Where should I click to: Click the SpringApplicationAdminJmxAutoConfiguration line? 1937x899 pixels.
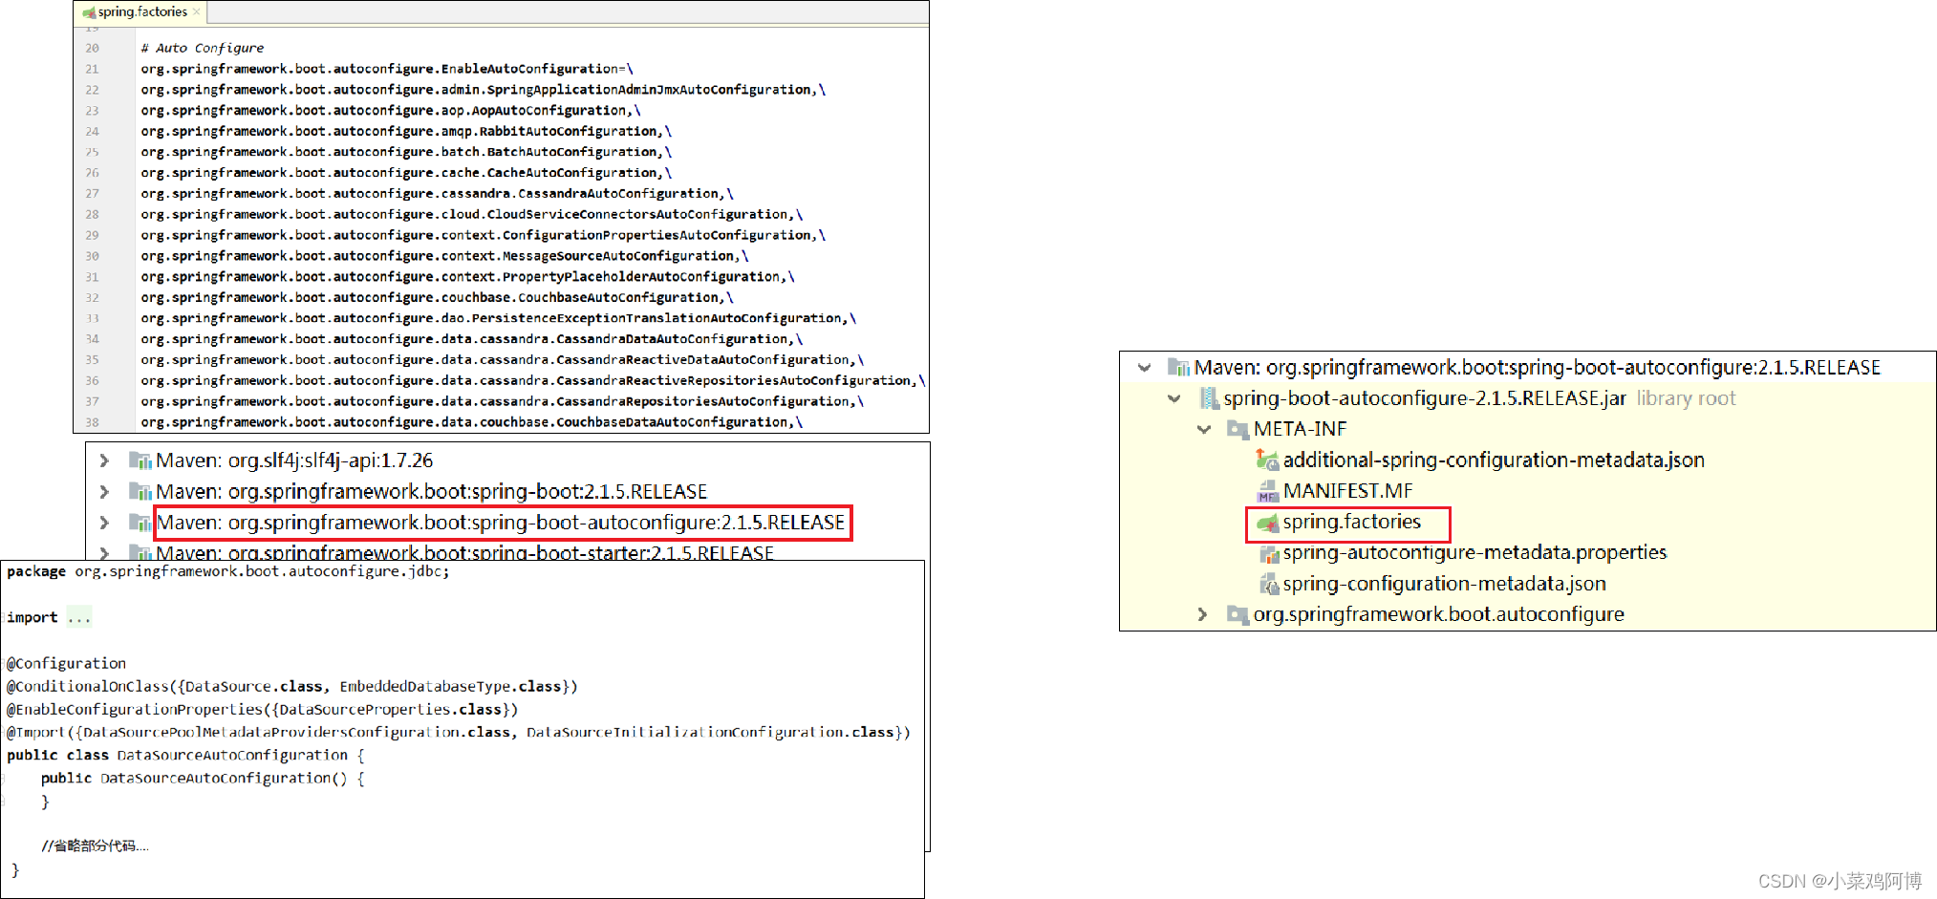(483, 90)
